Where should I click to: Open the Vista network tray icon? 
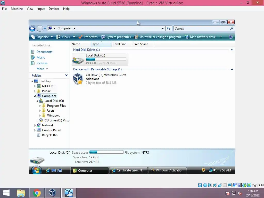click(210, 170)
